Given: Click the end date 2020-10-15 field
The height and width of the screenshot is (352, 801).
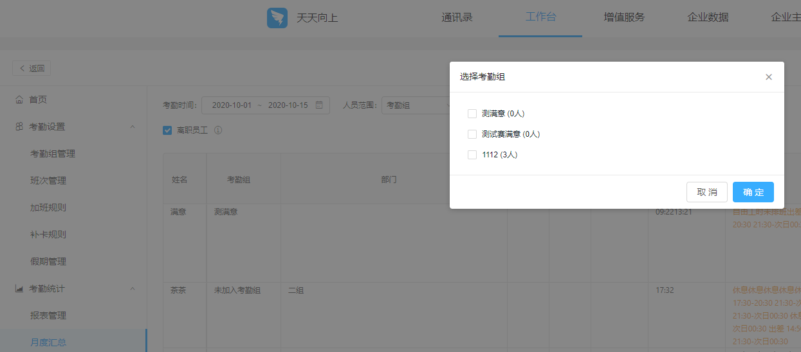Looking at the screenshot, I should [x=288, y=105].
